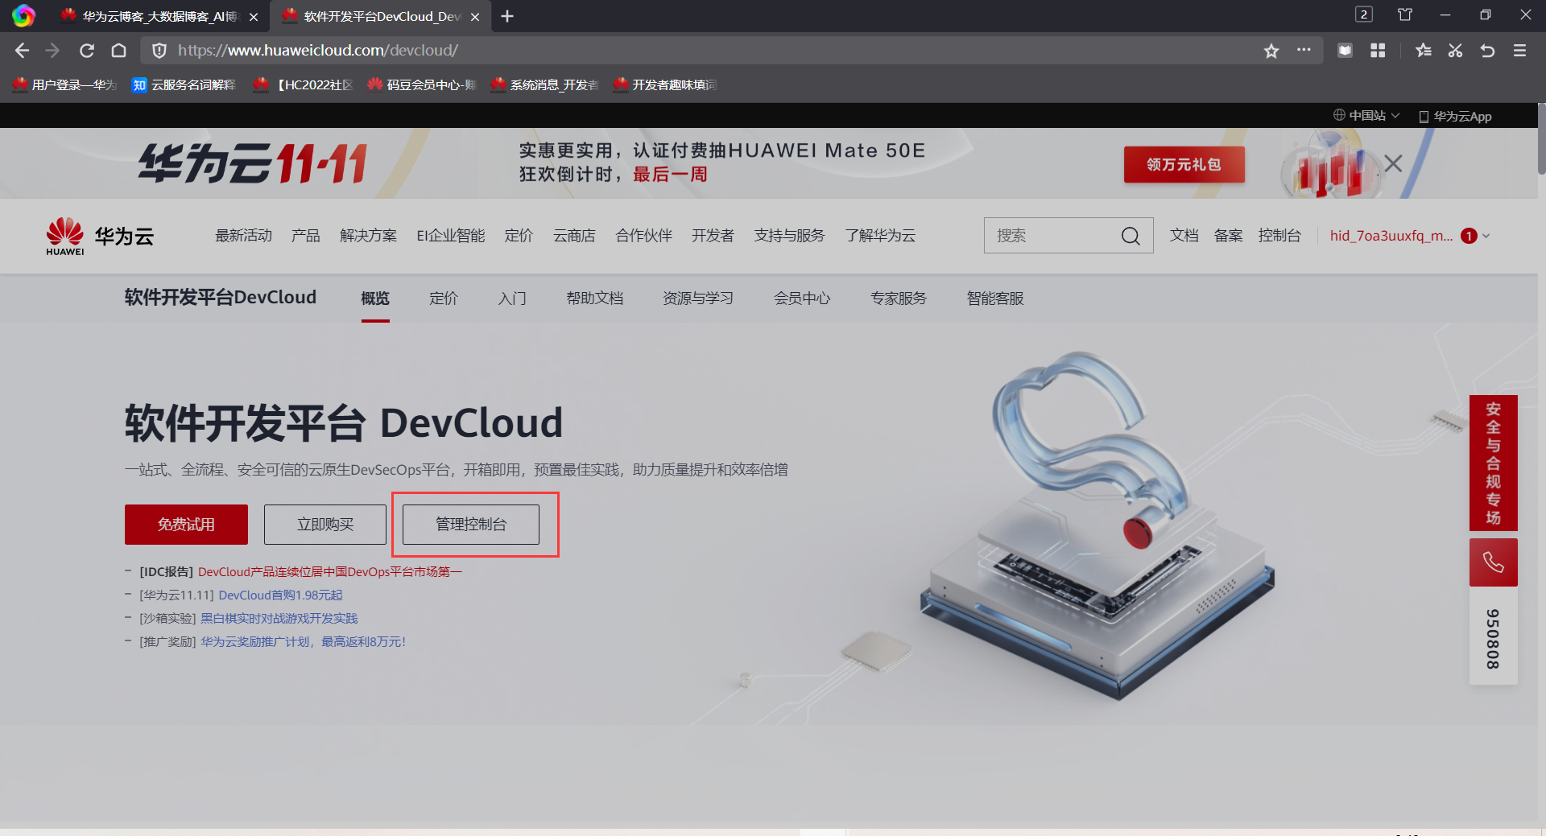The image size is (1546, 836).
Task: Open the 帮助文档 tab
Action: coord(595,299)
